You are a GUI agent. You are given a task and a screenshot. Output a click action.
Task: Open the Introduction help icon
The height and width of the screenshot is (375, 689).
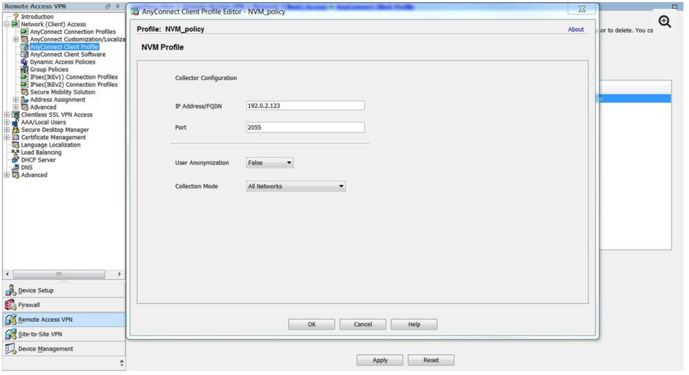point(17,17)
